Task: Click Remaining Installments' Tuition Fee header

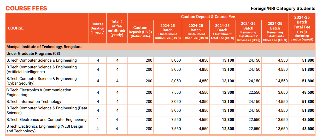Action: [x=248, y=32]
